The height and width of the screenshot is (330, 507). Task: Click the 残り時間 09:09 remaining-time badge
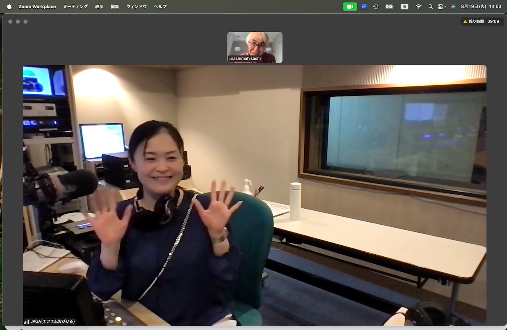[x=482, y=21]
